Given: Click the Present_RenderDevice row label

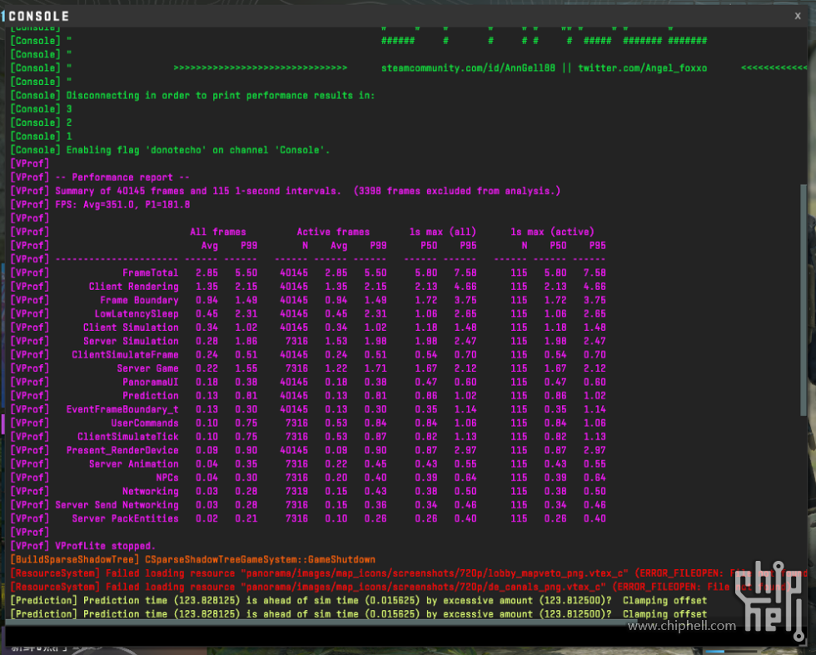Looking at the screenshot, I should pyautogui.click(x=122, y=450).
